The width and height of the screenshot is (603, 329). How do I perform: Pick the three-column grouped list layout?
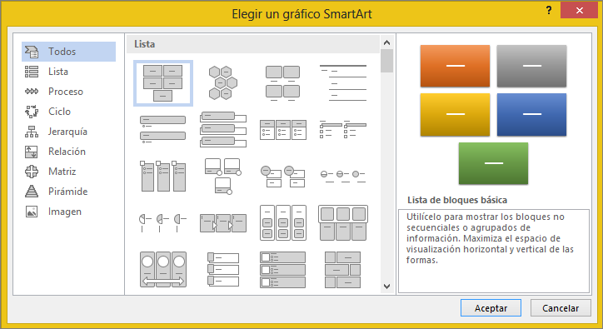point(283,223)
